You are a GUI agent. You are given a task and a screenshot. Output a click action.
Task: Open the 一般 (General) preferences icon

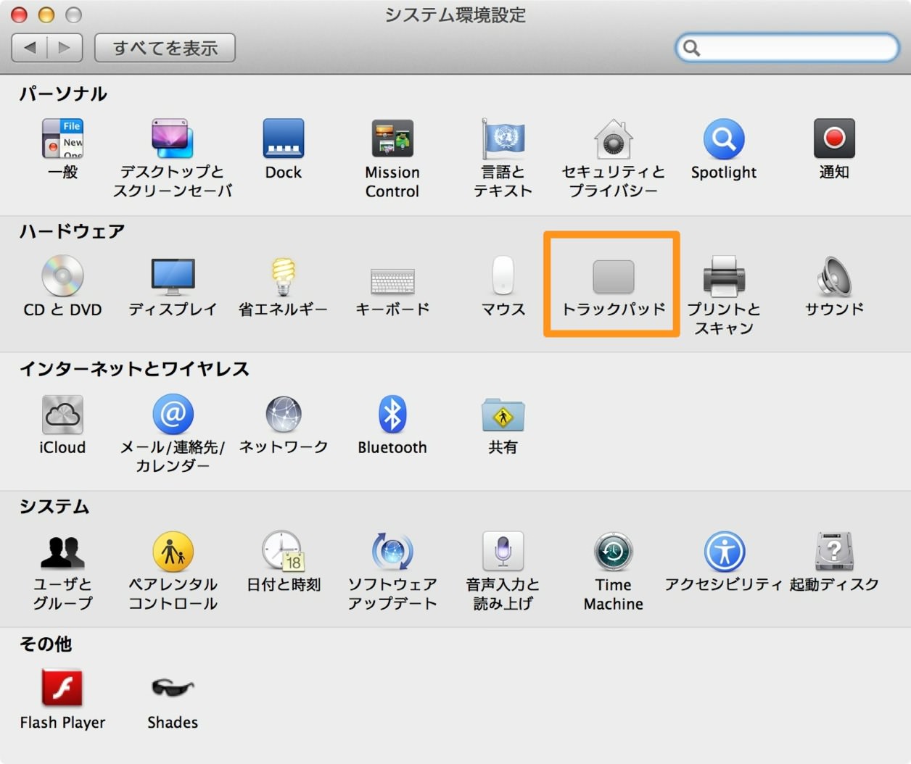coord(62,138)
